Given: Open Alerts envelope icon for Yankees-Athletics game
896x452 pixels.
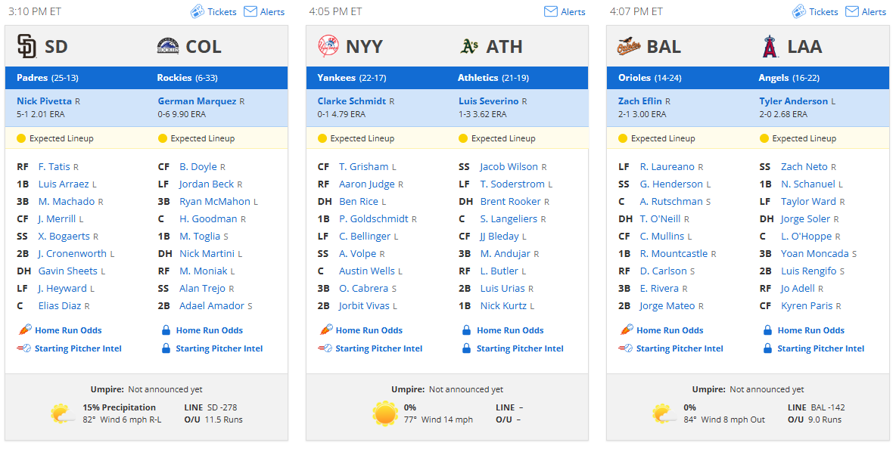Looking at the screenshot, I should [550, 11].
